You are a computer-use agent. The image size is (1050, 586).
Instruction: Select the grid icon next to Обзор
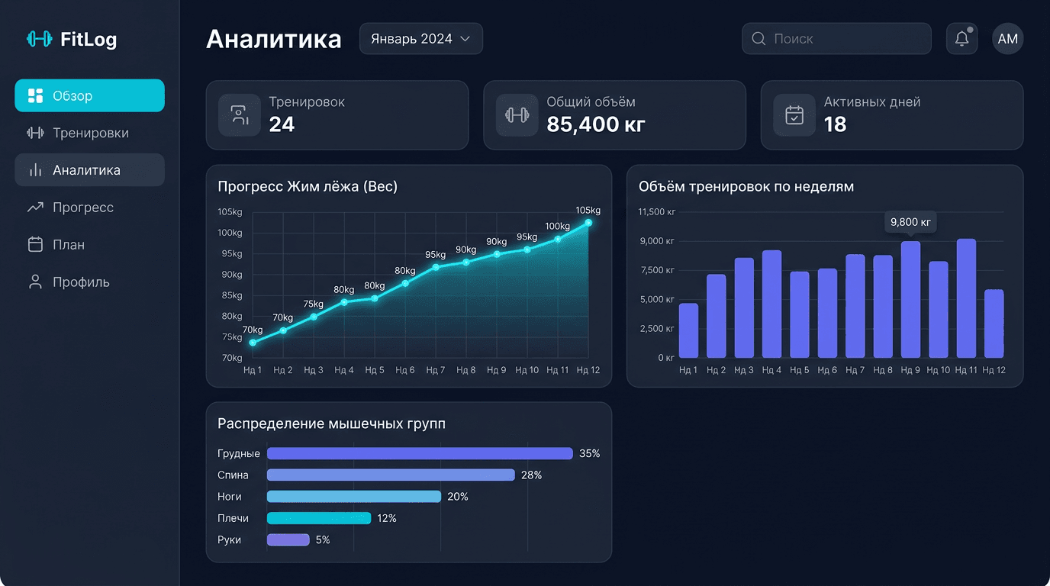click(x=35, y=95)
